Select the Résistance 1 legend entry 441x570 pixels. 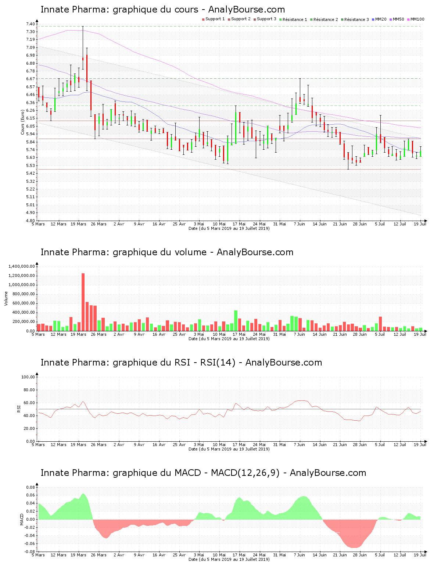(x=293, y=19)
